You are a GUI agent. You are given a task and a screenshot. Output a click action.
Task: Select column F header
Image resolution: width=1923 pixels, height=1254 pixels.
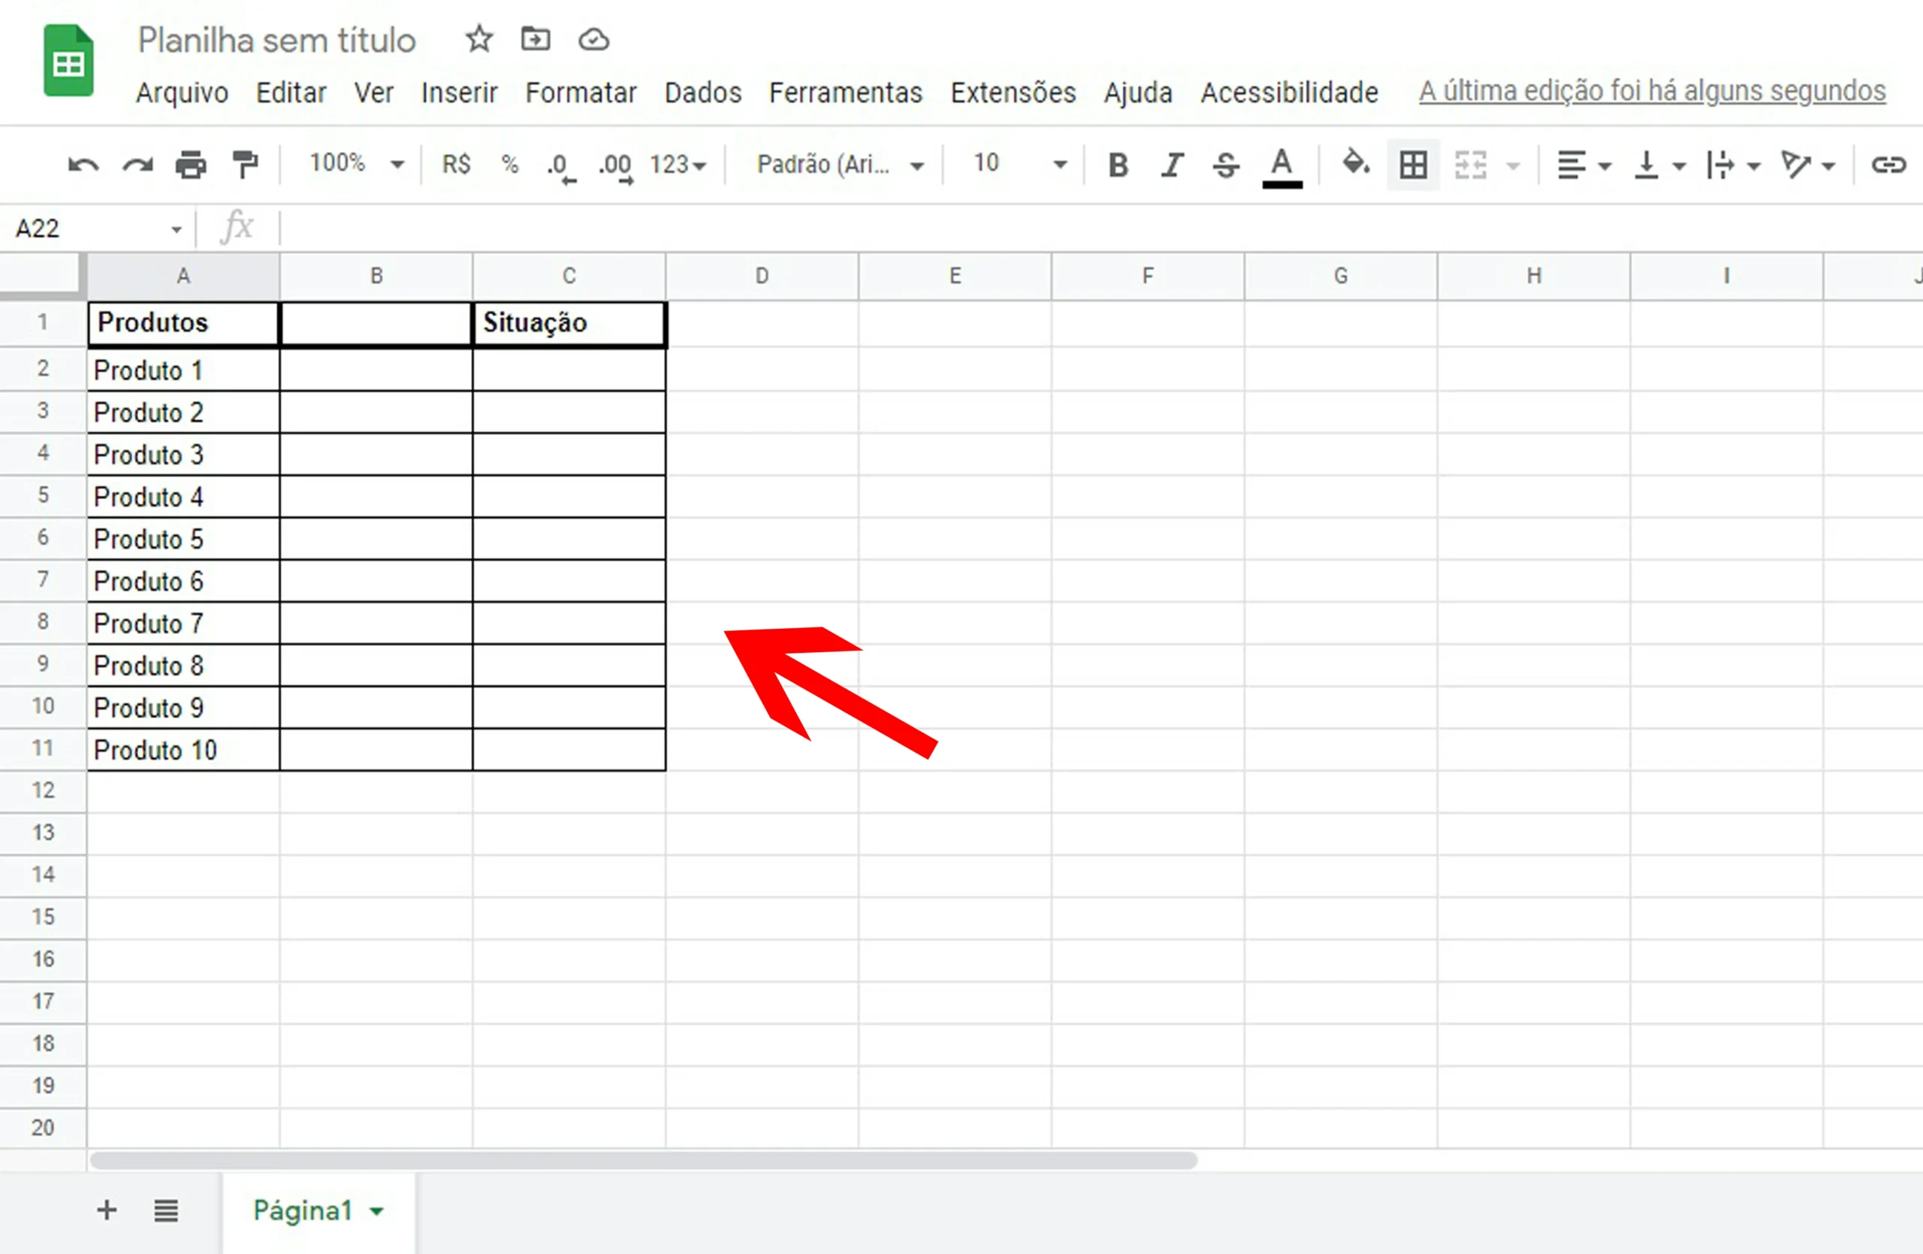1148,276
